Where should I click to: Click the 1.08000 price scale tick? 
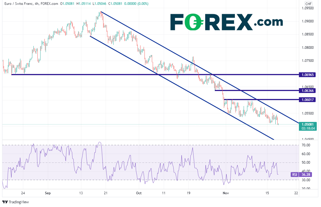(x=307, y=48)
